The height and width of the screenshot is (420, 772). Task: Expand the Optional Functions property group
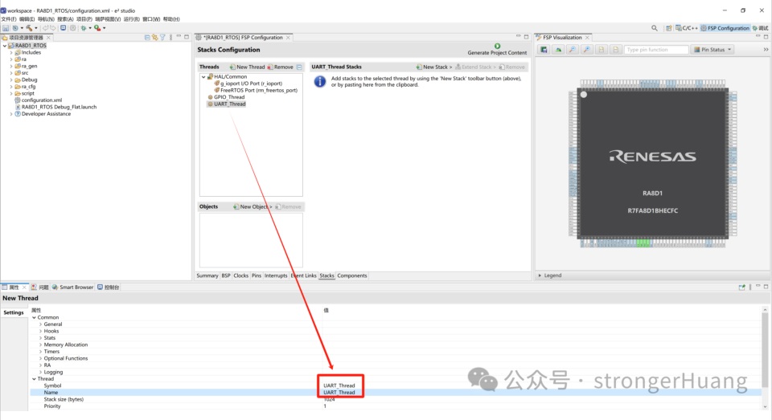coord(40,358)
